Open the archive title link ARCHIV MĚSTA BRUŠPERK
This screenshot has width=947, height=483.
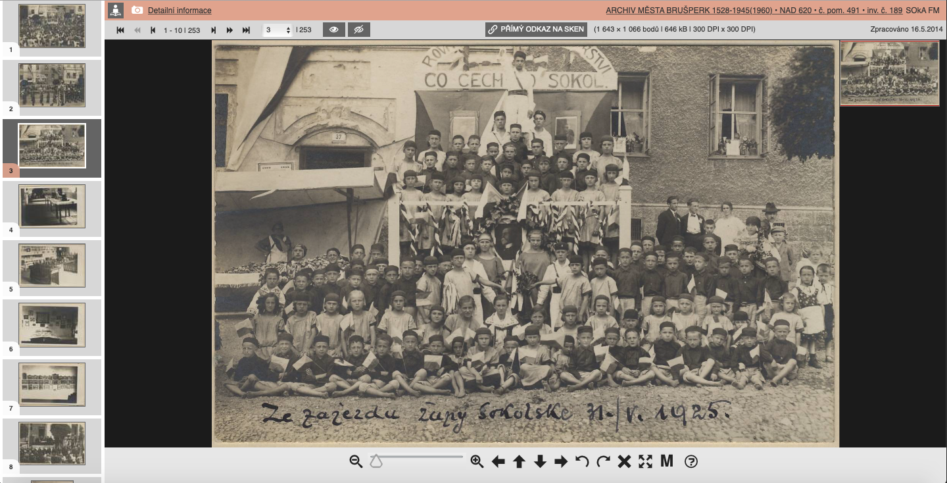(754, 11)
